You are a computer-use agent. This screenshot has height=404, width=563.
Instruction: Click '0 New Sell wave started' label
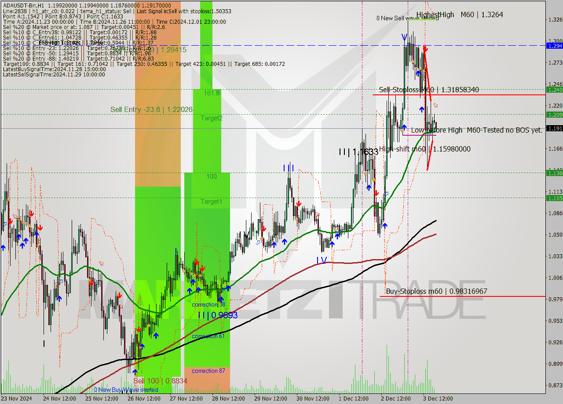(x=407, y=18)
